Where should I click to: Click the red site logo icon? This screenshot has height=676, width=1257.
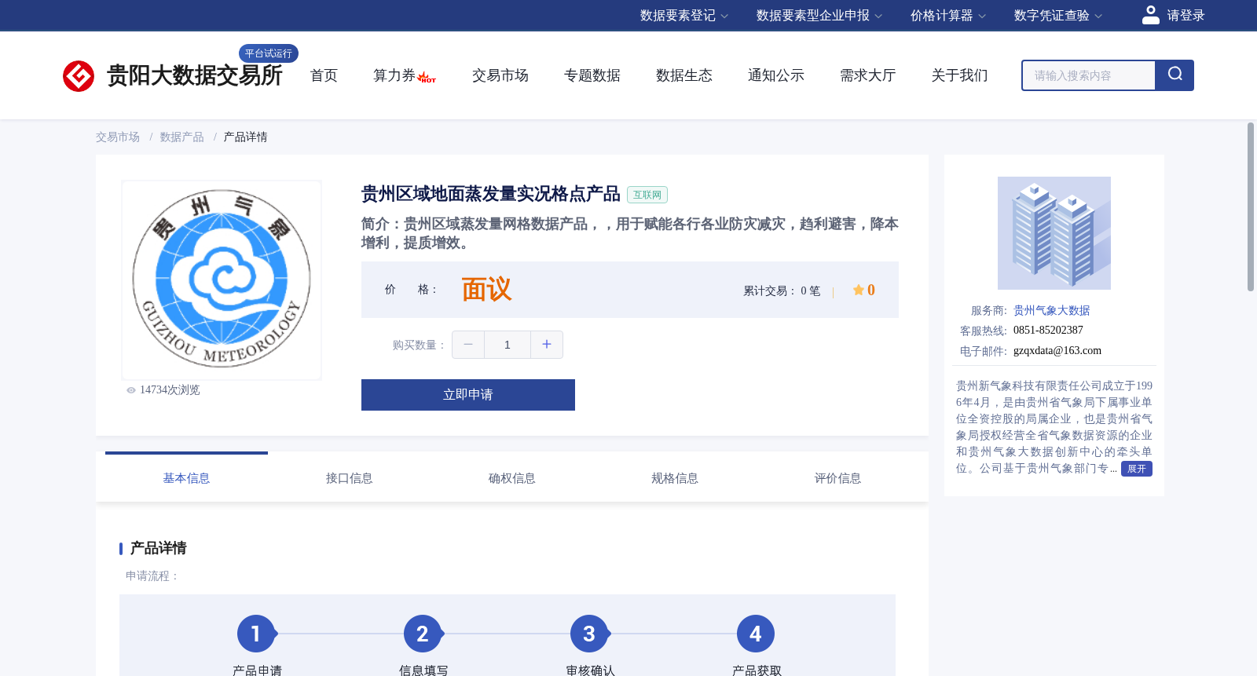(79, 76)
